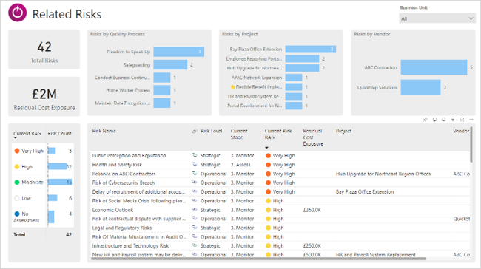The height and width of the screenshot is (269, 481).
Task: Select the Home Worker Process bar
Action: [x=162, y=90]
